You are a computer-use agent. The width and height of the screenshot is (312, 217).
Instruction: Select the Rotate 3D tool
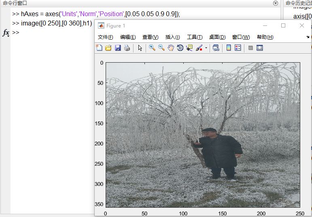coord(180,48)
